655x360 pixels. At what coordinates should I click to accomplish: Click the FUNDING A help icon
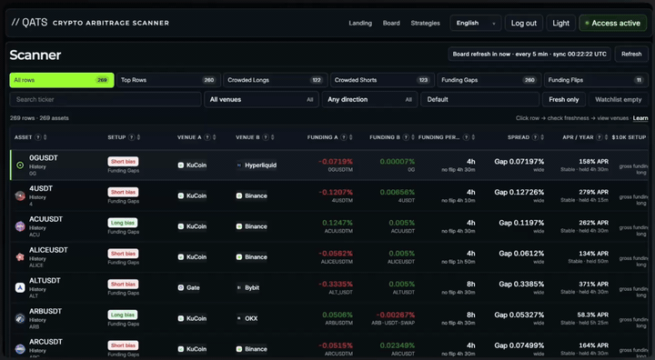(x=344, y=137)
